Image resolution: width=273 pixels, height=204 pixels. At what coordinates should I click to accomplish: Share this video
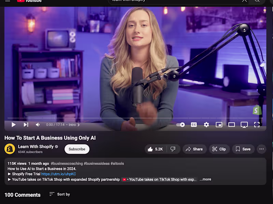195,149
